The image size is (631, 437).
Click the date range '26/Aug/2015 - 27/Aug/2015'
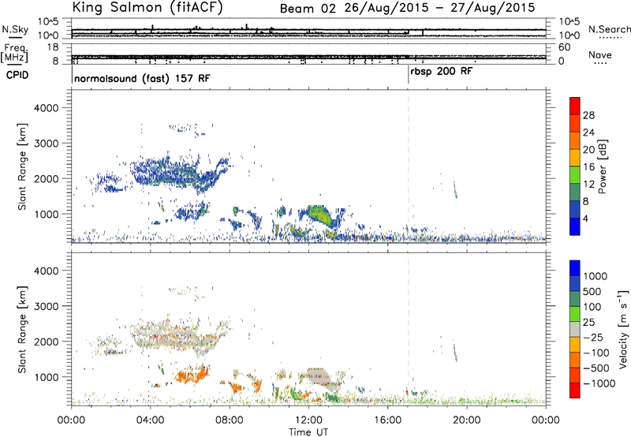click(439, 8)
